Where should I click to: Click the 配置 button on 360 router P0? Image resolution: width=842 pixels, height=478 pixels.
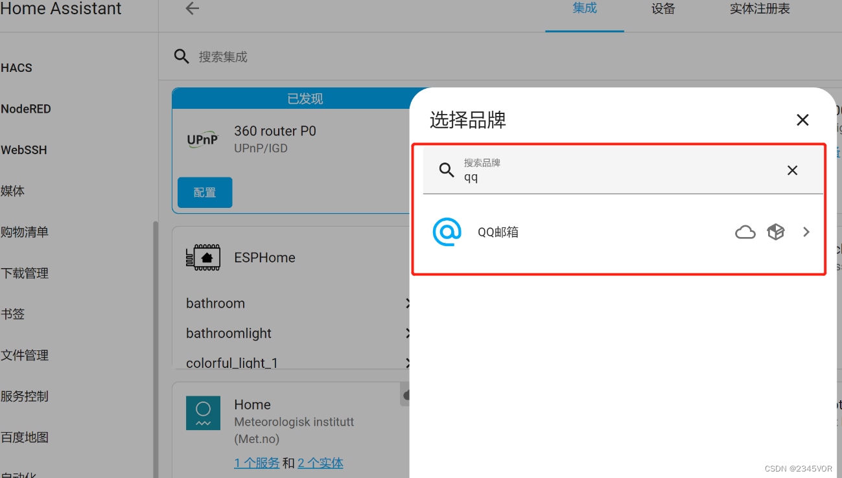tap(204, 192)
